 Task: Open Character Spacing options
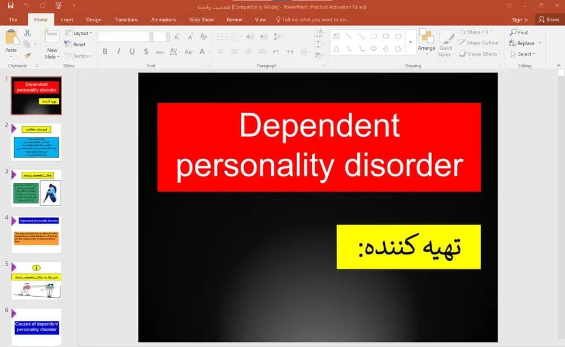click(173, 51)
